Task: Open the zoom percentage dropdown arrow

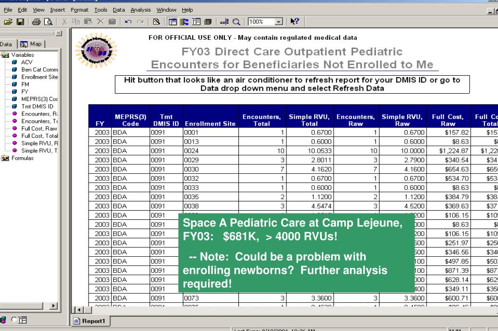Action: point(279,21)
